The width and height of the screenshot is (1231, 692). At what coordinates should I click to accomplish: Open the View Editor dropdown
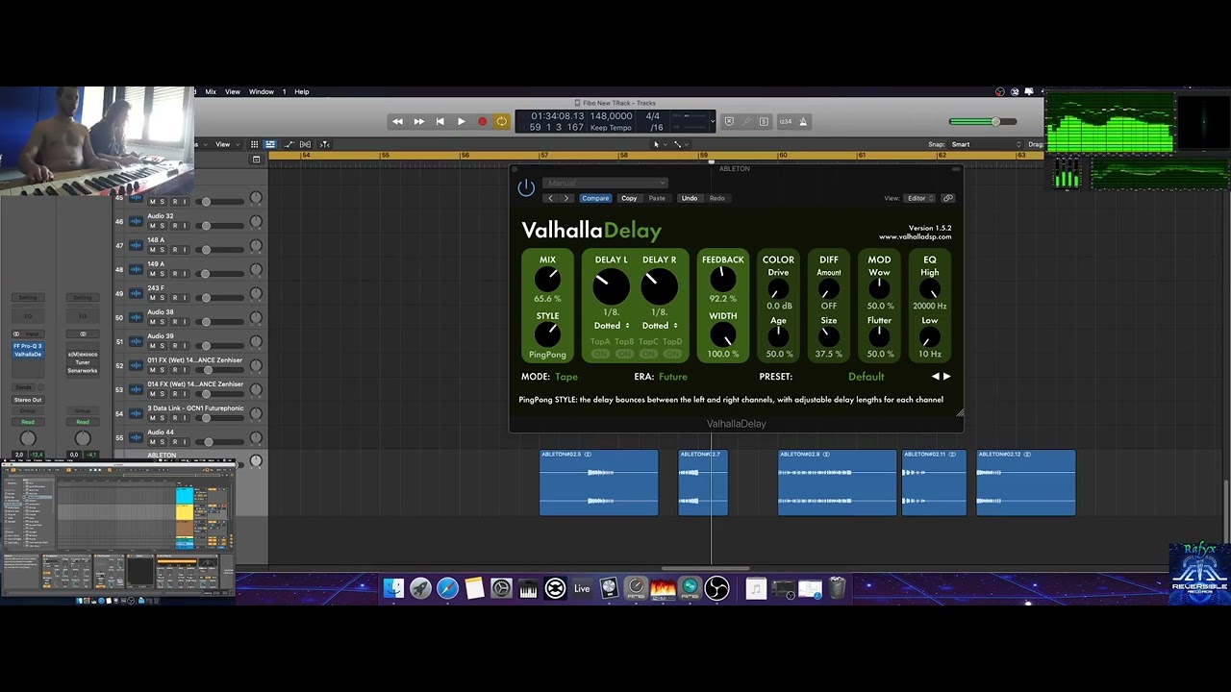click(x=919, y=198)
